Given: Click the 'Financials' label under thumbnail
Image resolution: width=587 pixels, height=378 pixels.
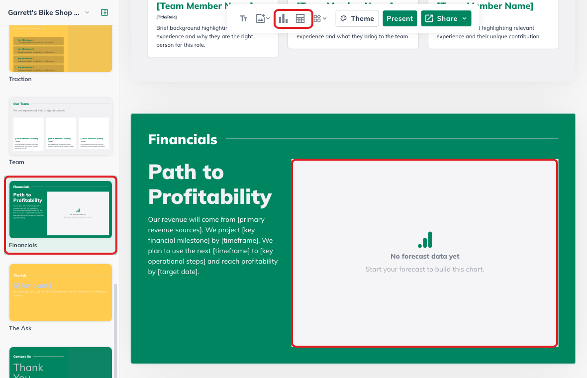Looking at the screenshot, I should click(23, 245).
